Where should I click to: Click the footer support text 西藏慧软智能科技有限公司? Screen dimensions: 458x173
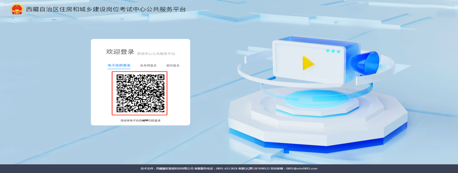[x=175, y=169]
